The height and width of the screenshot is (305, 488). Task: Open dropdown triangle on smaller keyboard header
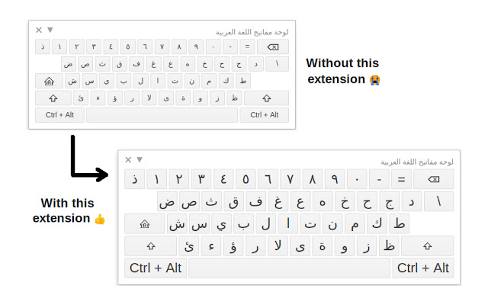coord(50,30)
